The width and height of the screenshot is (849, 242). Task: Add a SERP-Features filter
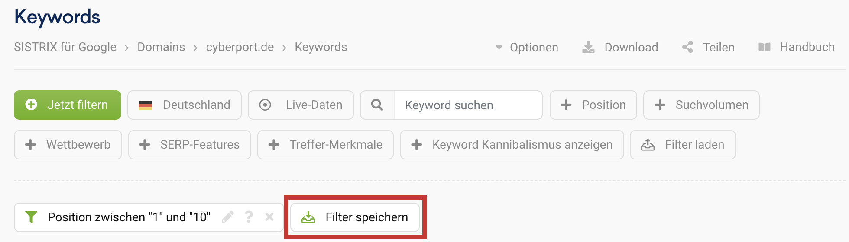[x=190, y=145]
